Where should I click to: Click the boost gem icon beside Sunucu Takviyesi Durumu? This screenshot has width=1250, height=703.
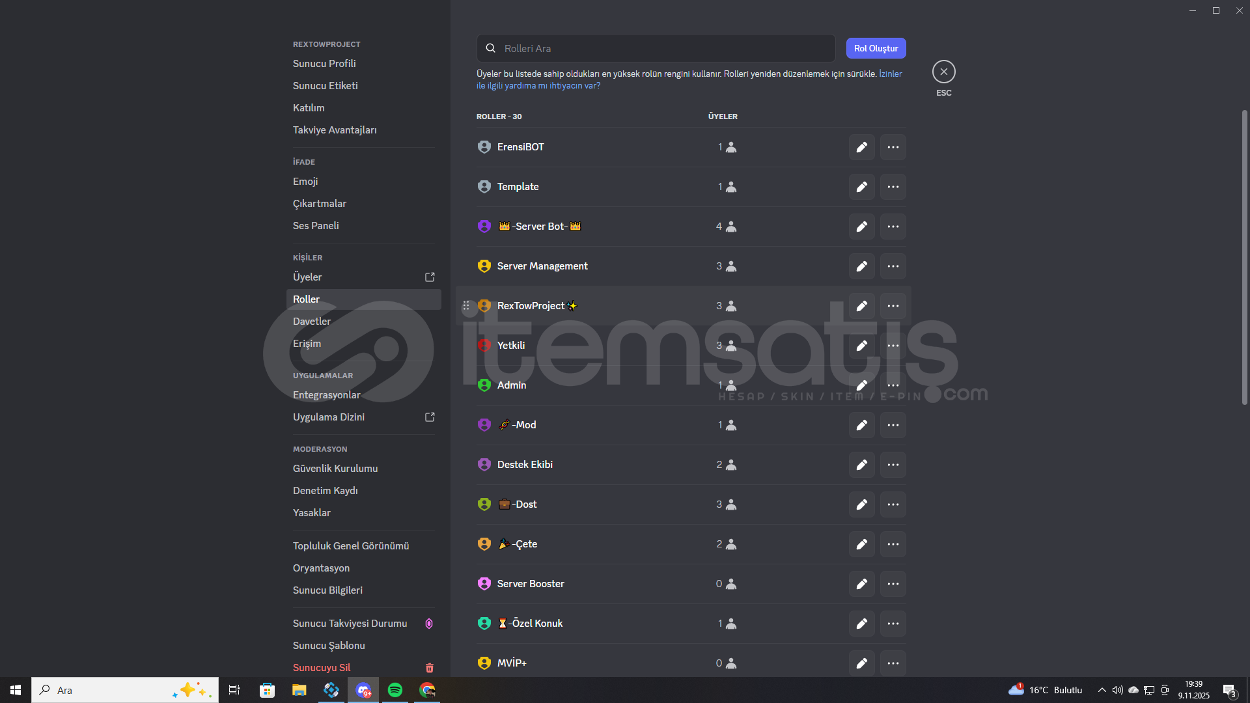[x=429, y=624]
